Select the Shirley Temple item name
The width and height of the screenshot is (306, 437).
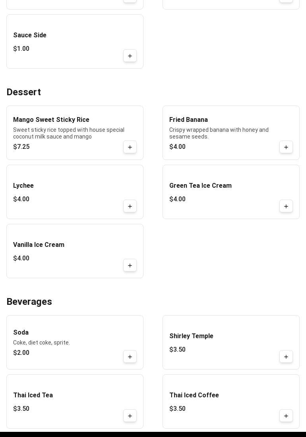point(191,336)
